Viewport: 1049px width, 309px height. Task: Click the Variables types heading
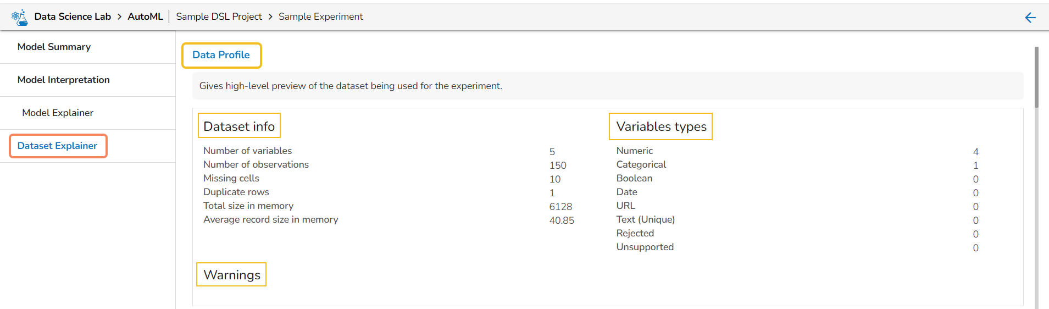tap(661, 126)
